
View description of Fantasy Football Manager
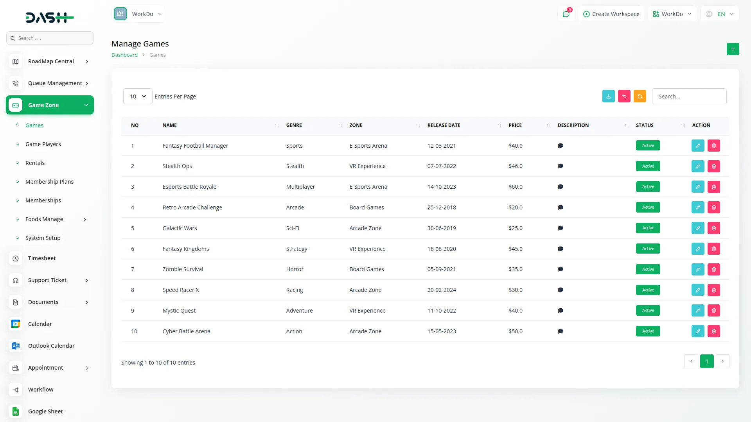(x=560, y=146)
